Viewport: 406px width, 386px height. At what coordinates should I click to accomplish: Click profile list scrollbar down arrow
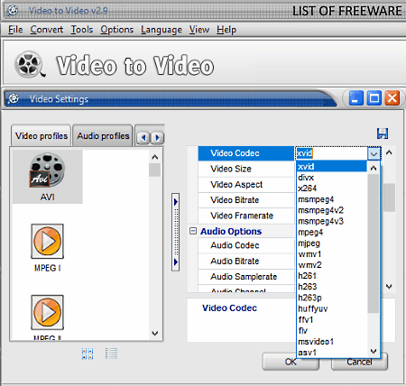point(155,333)
